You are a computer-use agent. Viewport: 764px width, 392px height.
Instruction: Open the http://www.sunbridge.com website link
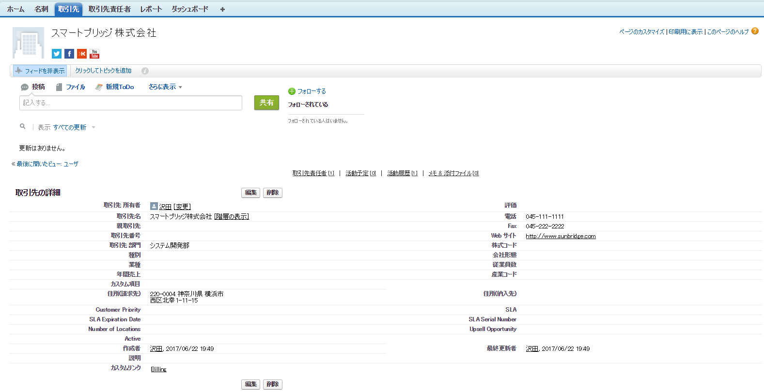[x=561, y=236]
